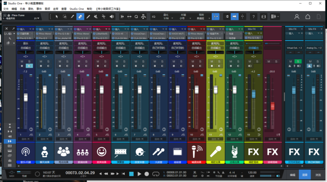Viewport: 327px width, 182px height.
Task: Open the Studio One menu
Action: 76,8
